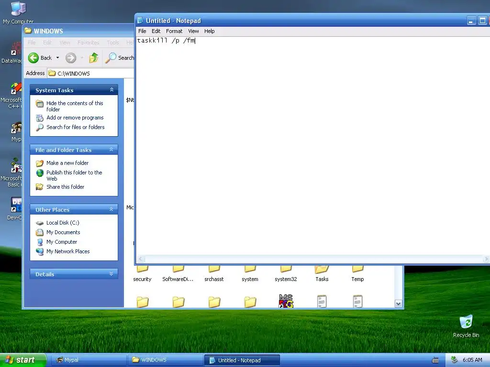Click Add or remove programs link

75,118
